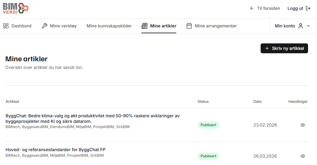Click Logg ut to sign out
Viewport: 317px width, 165px height.
coord(299,8)
